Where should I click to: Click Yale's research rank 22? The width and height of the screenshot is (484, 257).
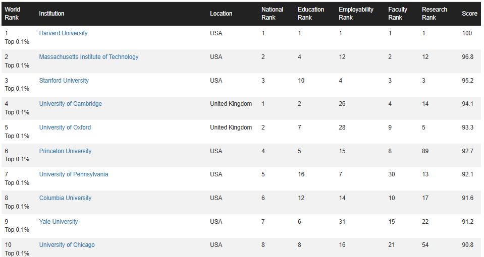point(425,222)
